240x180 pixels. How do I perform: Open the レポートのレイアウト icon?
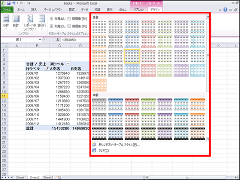click(x=30, y=22)
